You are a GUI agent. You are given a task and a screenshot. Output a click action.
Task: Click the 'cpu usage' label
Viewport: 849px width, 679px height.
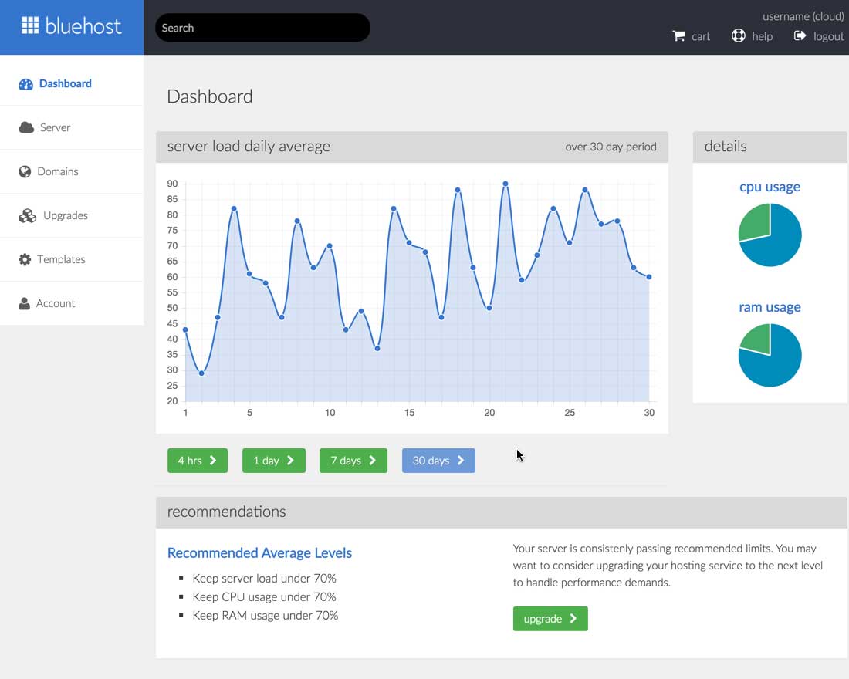click(x=770, y=187)
